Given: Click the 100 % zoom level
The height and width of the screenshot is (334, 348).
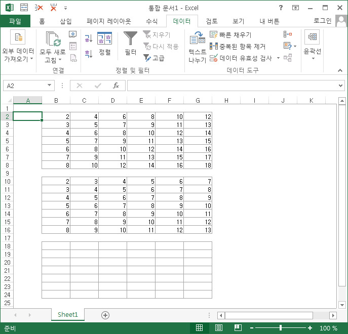Looking at the screenshot, I should [x=328, y=328].
